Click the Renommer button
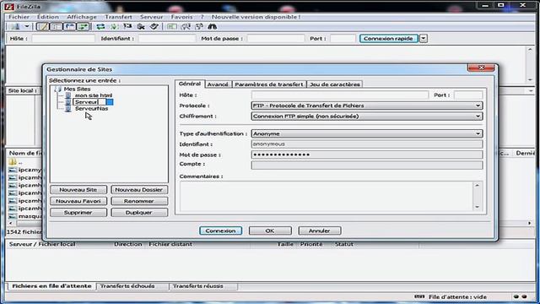The height and width of the screenshot is (304, 540). tap(139, 201)
